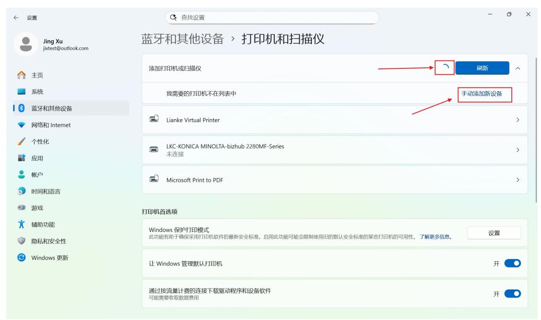This screenshot has width=541, height=320.
Task: Click the KONICA MINOLTA printer icon
Action: click(x=154, y=149)
